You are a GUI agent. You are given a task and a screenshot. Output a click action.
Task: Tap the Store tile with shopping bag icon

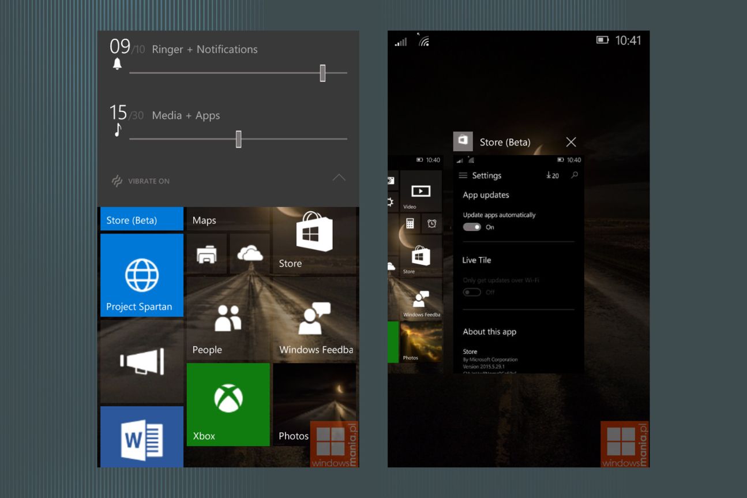point(314,239)
